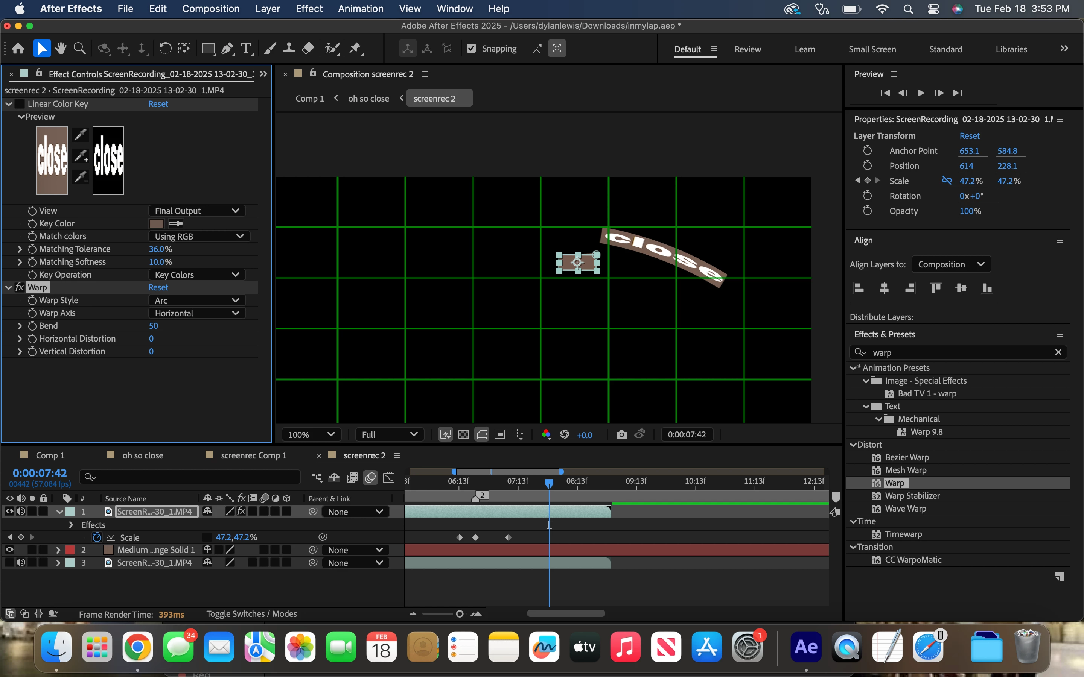Select the Clone Stamp tool
Image resolution: width=1084 pixels, height=677 pixels.
pos(289,49)
